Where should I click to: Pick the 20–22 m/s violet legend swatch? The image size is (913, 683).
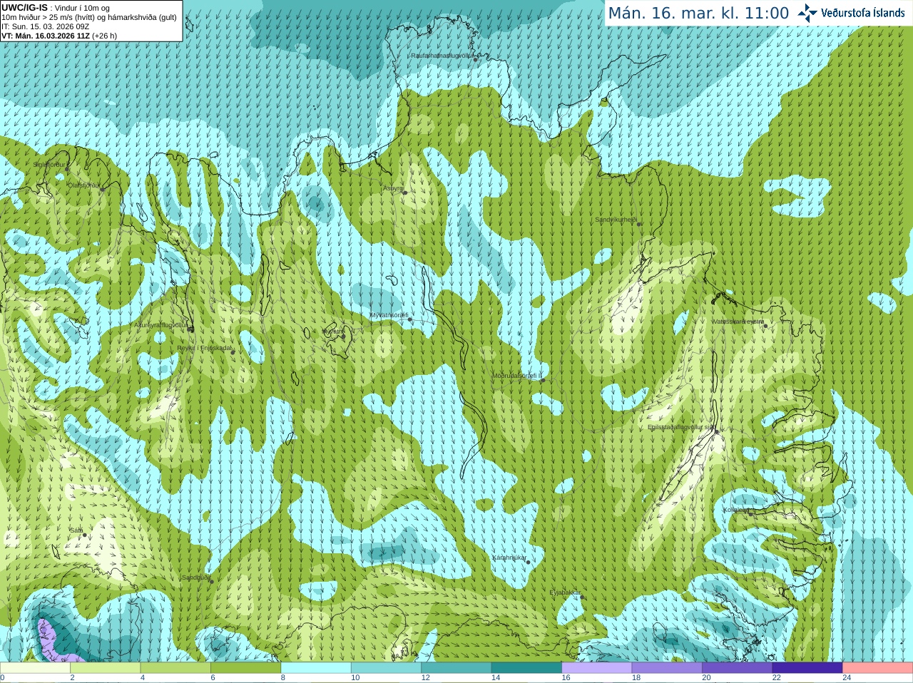pos(738,668)
